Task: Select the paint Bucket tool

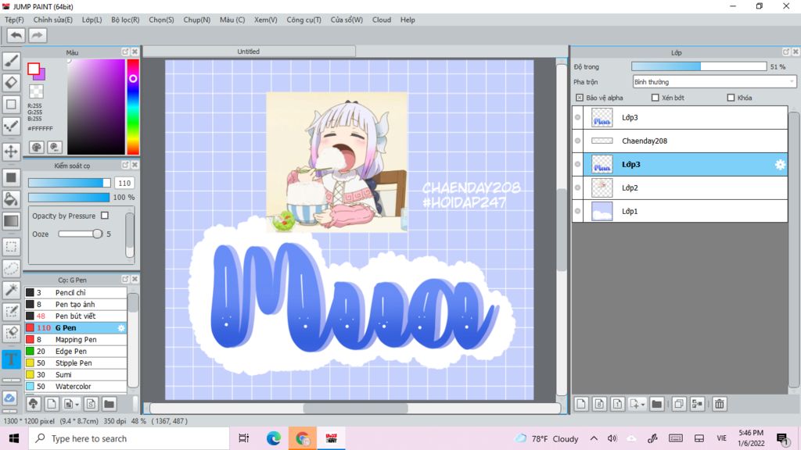Action: tap(11, 199)
